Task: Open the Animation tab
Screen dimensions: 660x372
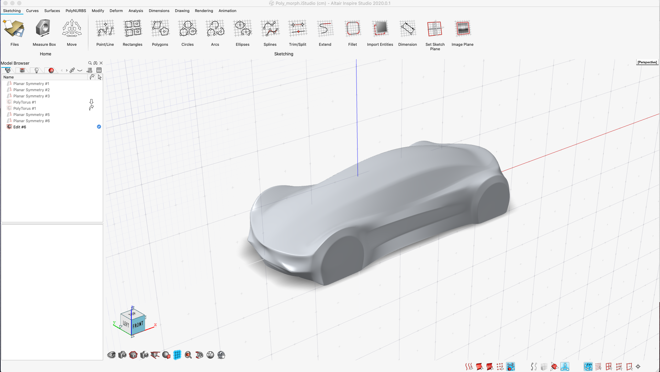Action: coord(227,11)
